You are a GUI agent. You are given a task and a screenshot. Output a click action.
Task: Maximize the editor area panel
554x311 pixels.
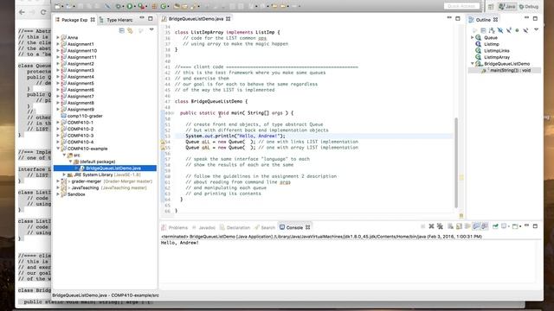pyautogui.click(x=458, y=18)
